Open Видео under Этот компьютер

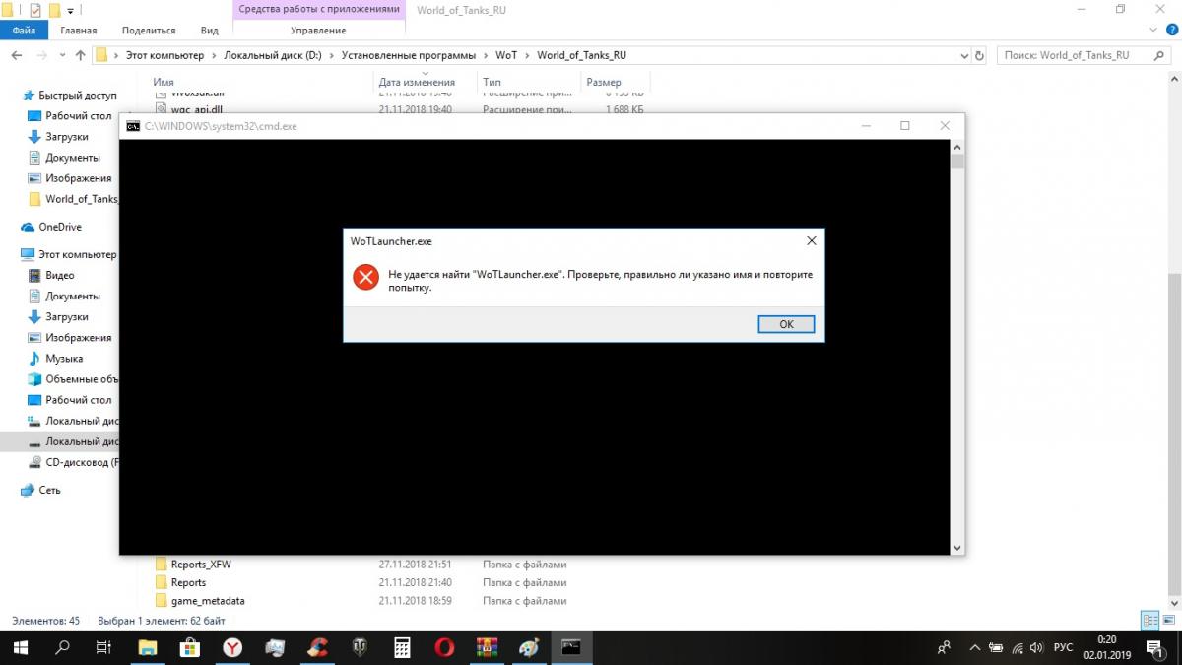pos(59,275)
